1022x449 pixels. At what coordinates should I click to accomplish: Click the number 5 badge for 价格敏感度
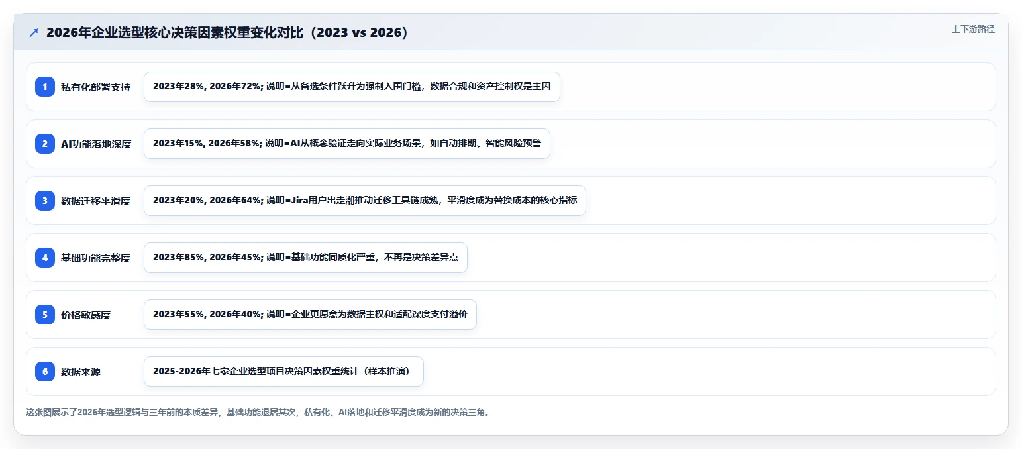[45, 315]
